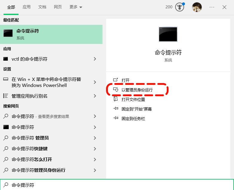234x190 pixels.
Task: Expand arrow for 查看更多搜索结果 row
Action: (95, 116)
